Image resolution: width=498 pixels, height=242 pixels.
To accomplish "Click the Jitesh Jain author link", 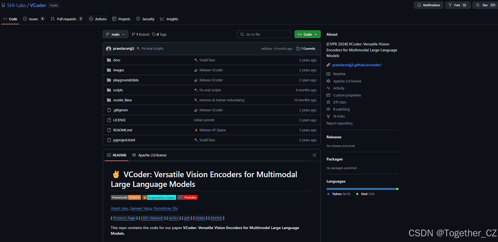I will coord(119,208).
